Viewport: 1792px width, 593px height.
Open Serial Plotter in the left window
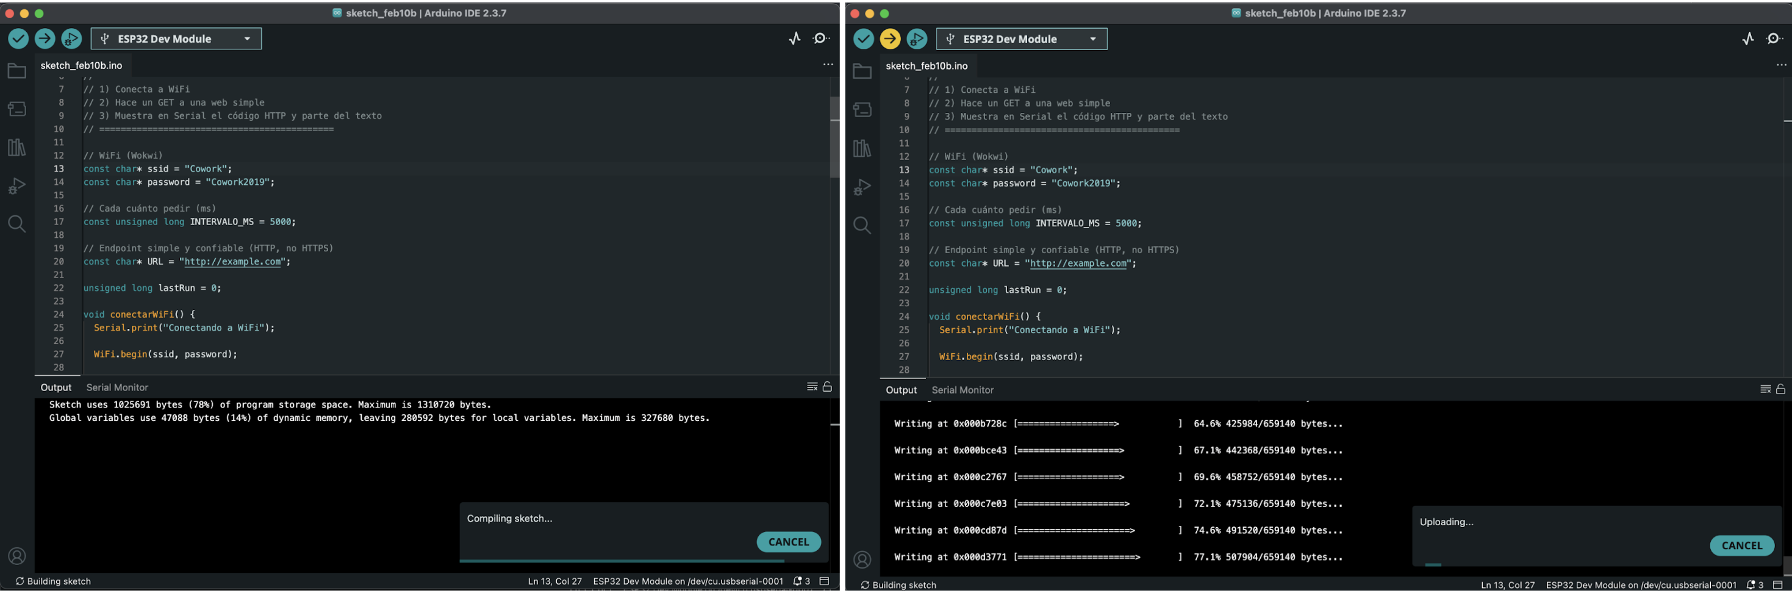[x=794, y=39]
